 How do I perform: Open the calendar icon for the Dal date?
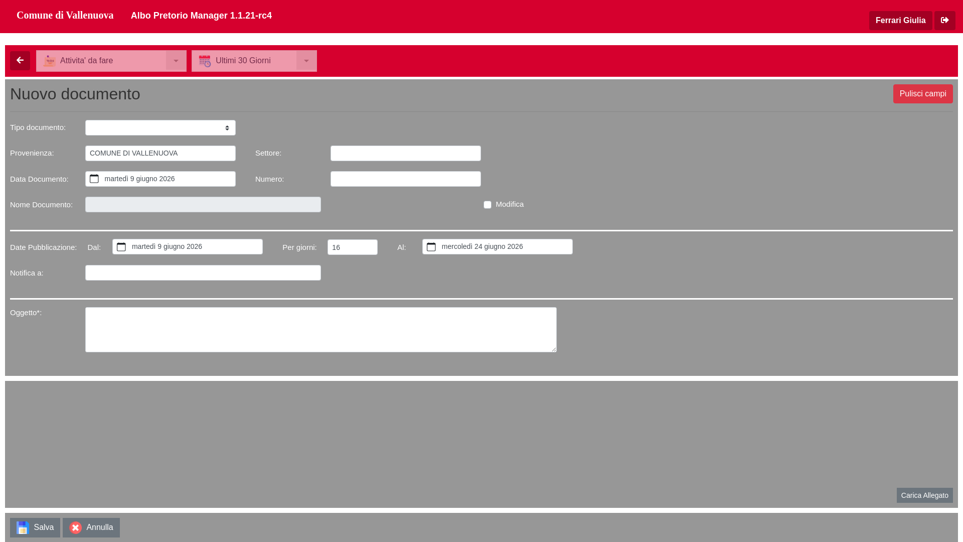(x=121, y=247)
